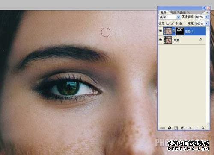Viewport: 214px width, 155px height.
Task: Click the add layer mask icon
Action: pos(176,128)
